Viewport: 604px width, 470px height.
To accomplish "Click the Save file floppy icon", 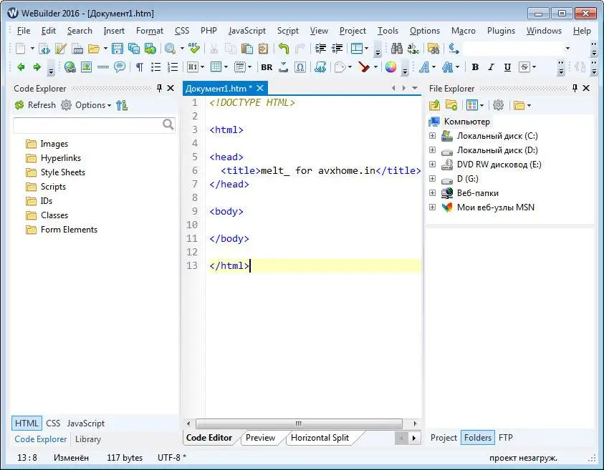I will (118, 49).
